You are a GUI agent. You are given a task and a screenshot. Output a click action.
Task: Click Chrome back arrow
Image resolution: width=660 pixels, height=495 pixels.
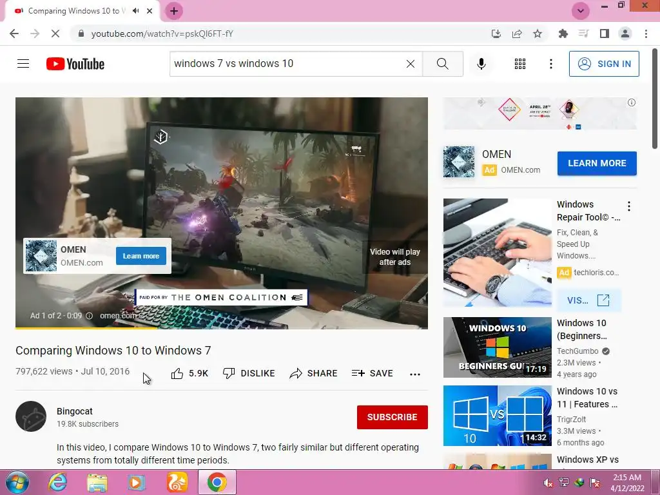point(14,34)
